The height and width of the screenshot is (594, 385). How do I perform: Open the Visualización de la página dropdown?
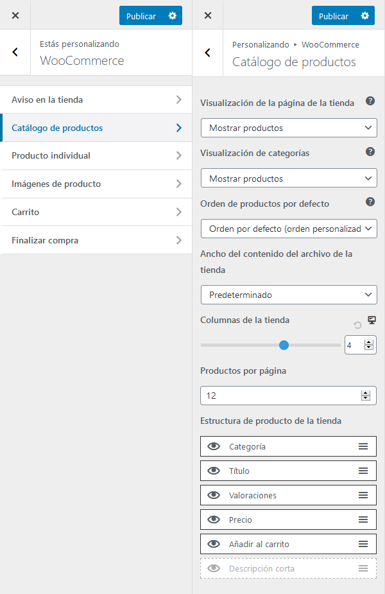[288, 128]
